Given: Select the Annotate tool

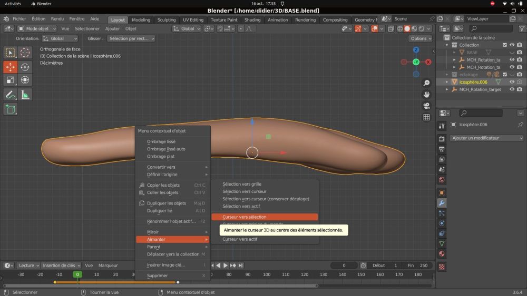Looking at the screenshot, I should (x=11, y=95).
